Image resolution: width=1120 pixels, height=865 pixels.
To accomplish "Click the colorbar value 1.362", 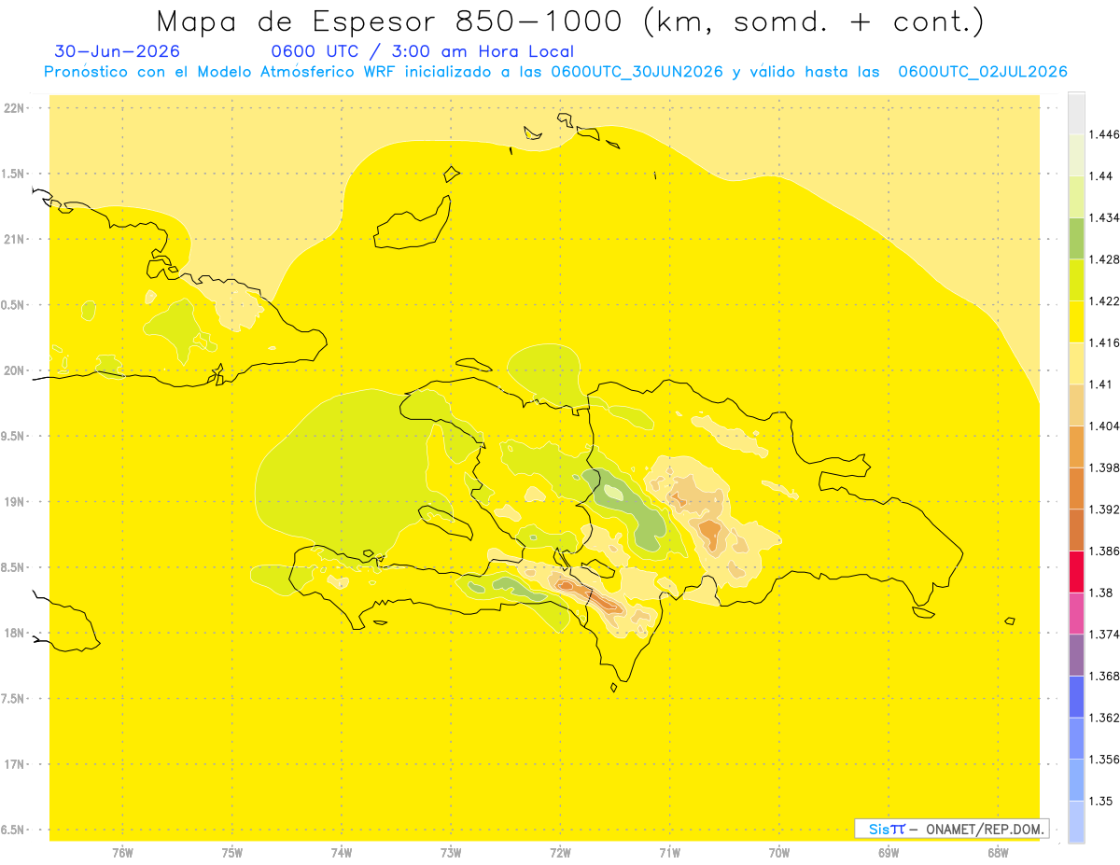I will pyautogui.click(x=1106, y=718).
